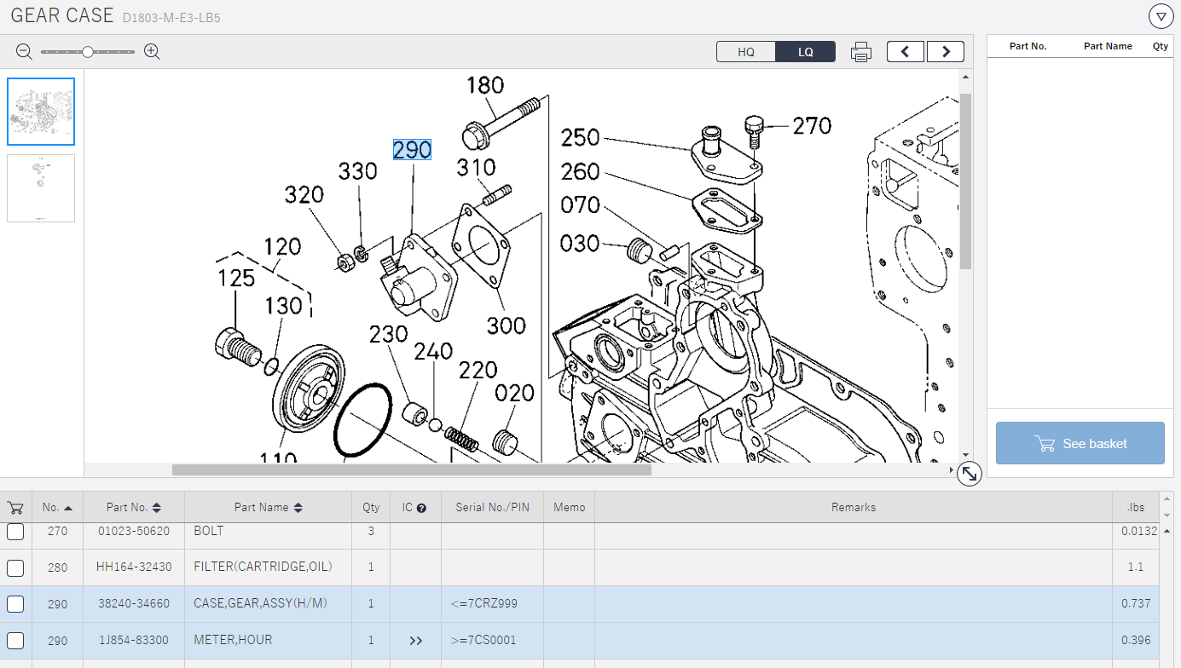Expand the top-right circled dropdown arrow
Screen dimensions: 1181x668
pos(1161,16)
